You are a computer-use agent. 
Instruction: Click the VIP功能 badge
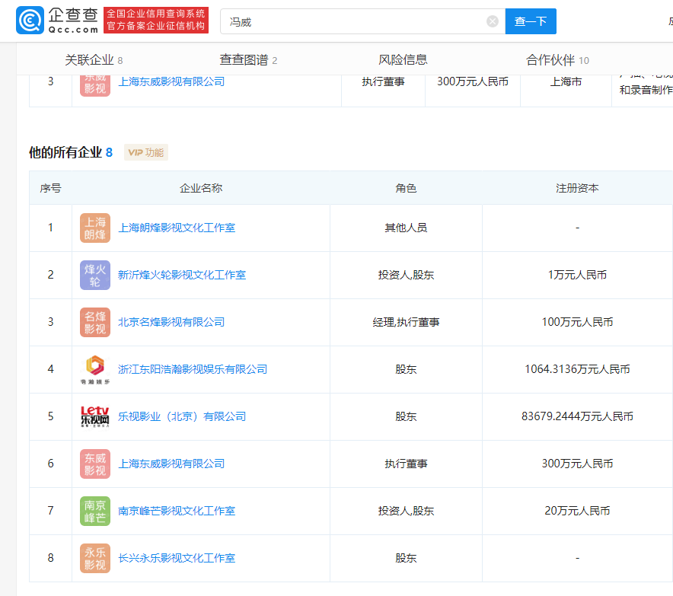145,152
